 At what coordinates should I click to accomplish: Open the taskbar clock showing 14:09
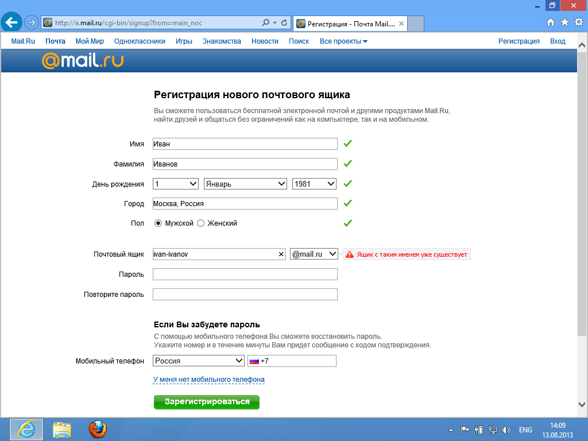tap(558, 430)
